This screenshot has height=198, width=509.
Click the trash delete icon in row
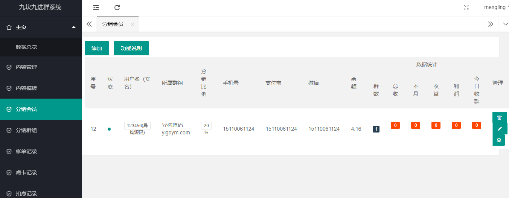click(499, 117)
